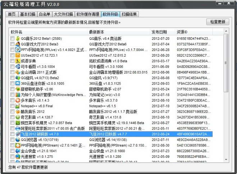The image size is (237, 174).
Task: Select the 软件升级 tab
Action: tap(110, 14)
